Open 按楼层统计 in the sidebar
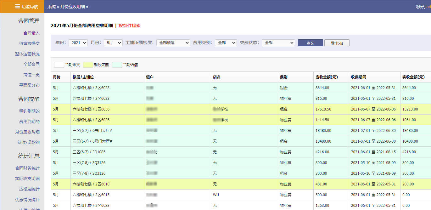Screen dimensions: 431x210 [x=29, y=189]
